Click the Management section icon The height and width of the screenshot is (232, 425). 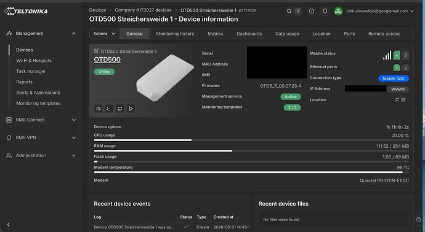click(9, 34)
